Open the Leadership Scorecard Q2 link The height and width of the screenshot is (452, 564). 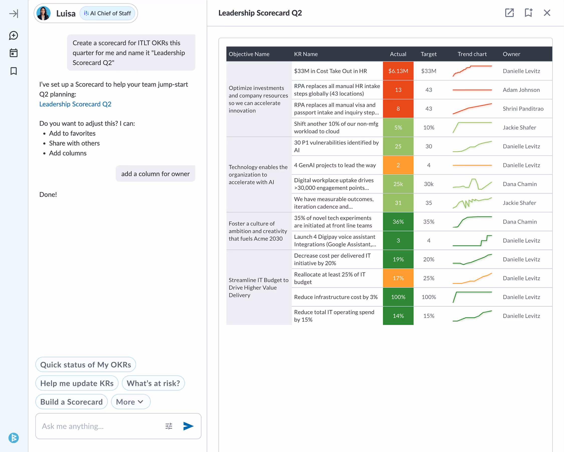click(75, 104)
